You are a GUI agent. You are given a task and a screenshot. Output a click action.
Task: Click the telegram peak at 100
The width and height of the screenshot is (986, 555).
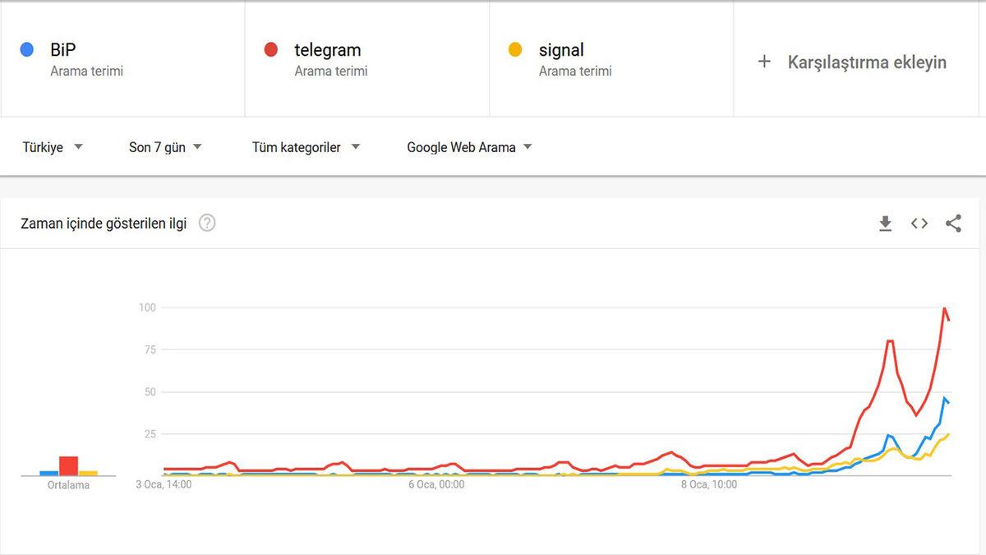945,308
